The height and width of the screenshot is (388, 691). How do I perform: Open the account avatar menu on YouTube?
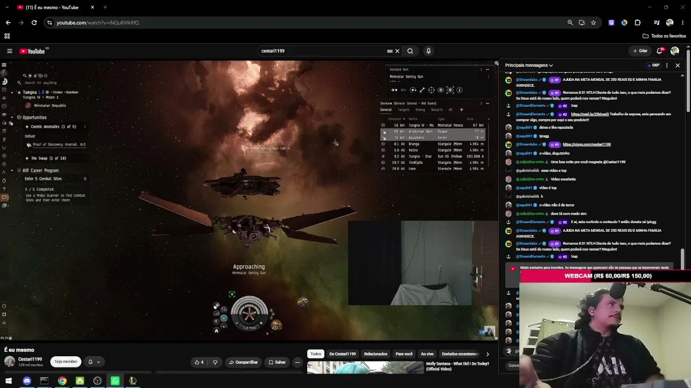pyautogui.click(x=675, y=51)
